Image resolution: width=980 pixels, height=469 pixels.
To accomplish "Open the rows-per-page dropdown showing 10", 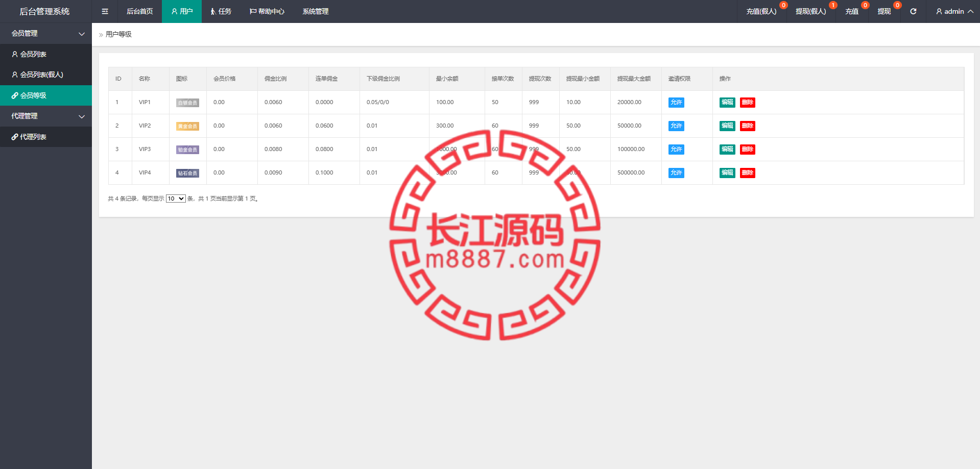I will (x=176, y=199).
